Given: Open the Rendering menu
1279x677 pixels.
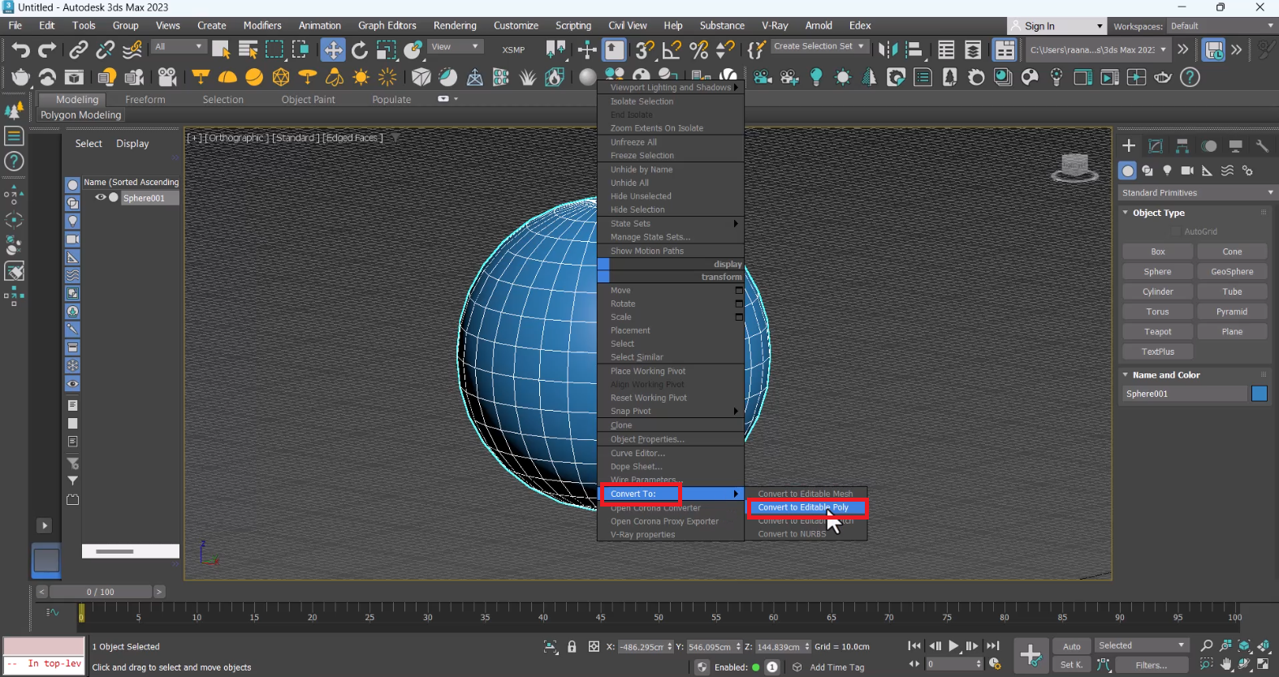Looking at the screenshot, I should click(455, 26).
